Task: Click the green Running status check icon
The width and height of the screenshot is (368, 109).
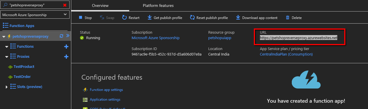Action: coord(82,38)
